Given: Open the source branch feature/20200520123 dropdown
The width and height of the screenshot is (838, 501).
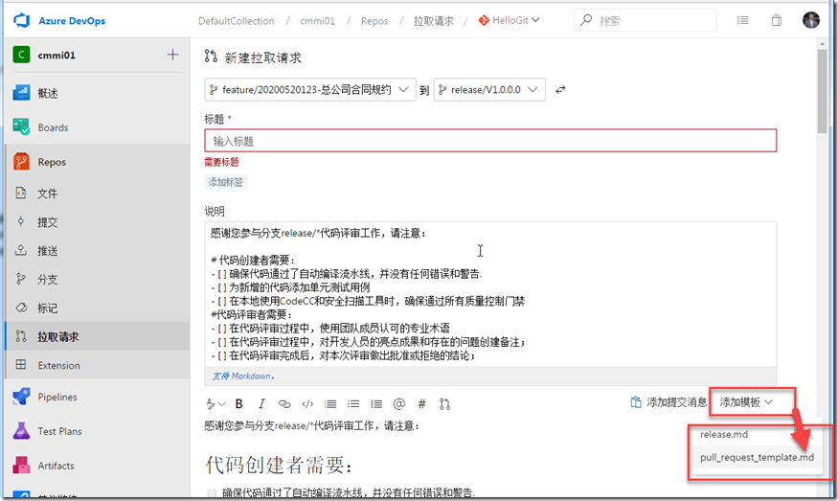Looking at the screenshot, I should (x=310, y=89).
